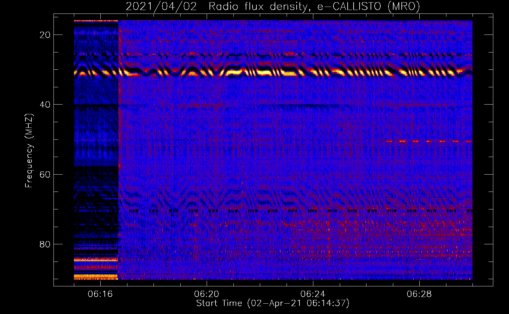Click the '06:24' time tick label
Image resolution: width=509 pixels, height=314 pixels.
pyautogui.click(x=313, y=294)
